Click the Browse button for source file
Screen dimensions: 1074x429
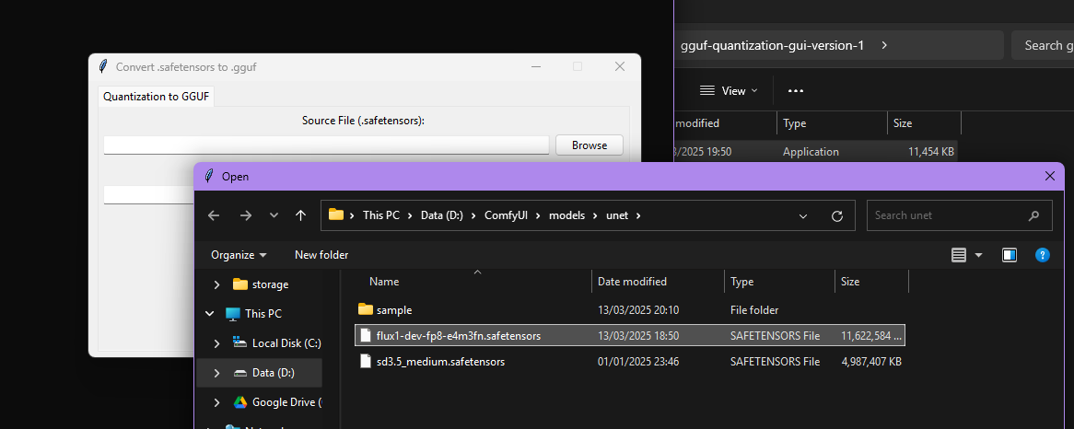click(x=589, y=145)
